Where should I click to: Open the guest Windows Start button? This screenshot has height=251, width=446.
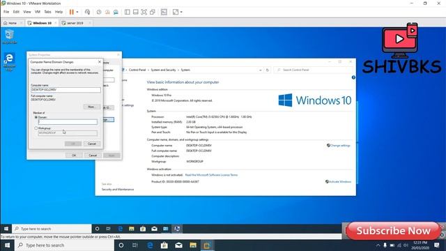coord(6,229)
